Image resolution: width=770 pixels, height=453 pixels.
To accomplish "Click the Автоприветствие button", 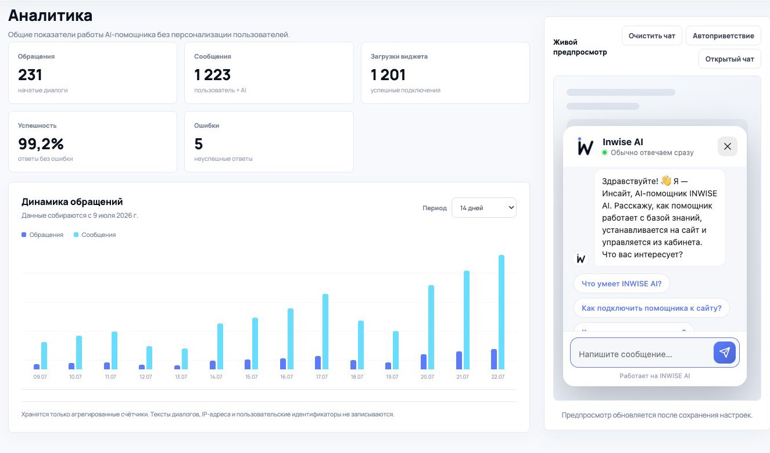I will coord(724,35).
